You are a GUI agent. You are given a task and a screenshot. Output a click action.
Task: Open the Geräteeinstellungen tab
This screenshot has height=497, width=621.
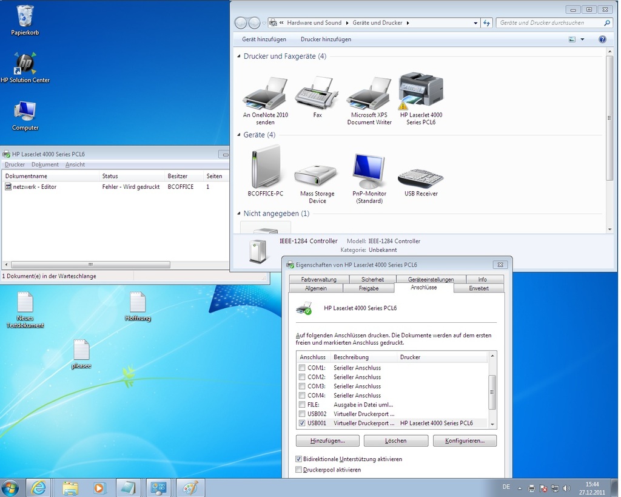(x=431, y=279)
